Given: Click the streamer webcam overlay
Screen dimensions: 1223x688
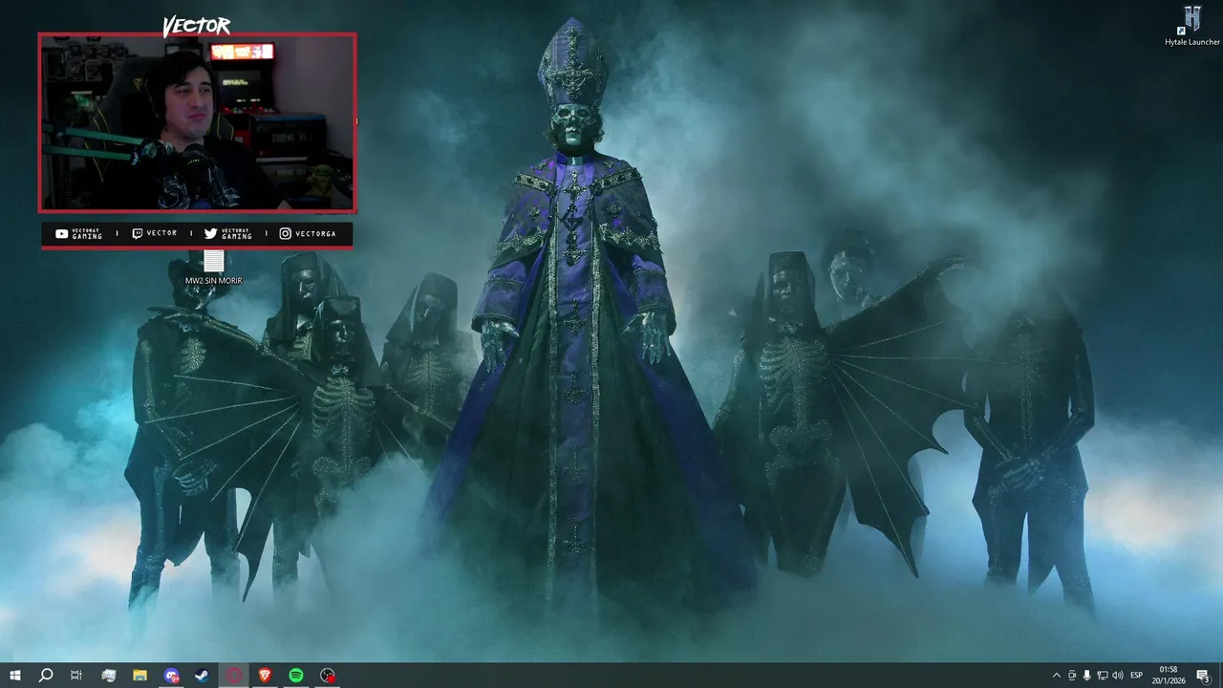Looking at the screenshot, I should [197, 122].
